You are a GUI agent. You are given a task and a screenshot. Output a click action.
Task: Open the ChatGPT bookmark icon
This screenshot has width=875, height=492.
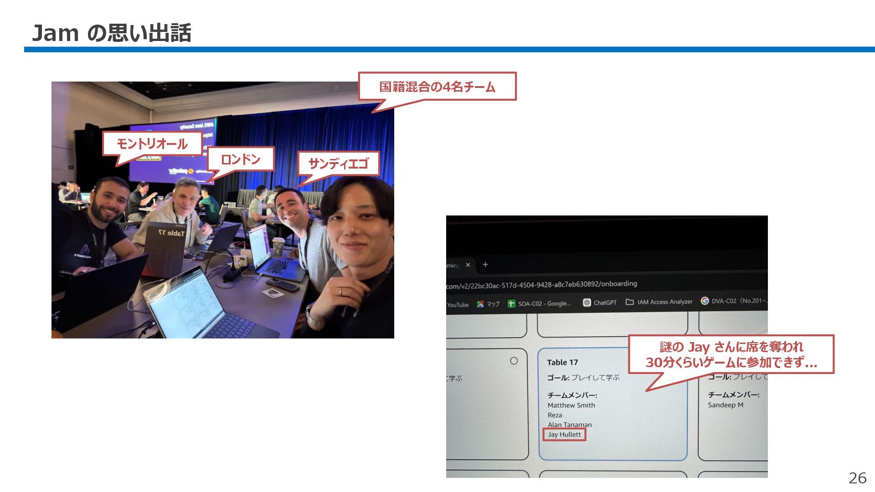(587, 302)
